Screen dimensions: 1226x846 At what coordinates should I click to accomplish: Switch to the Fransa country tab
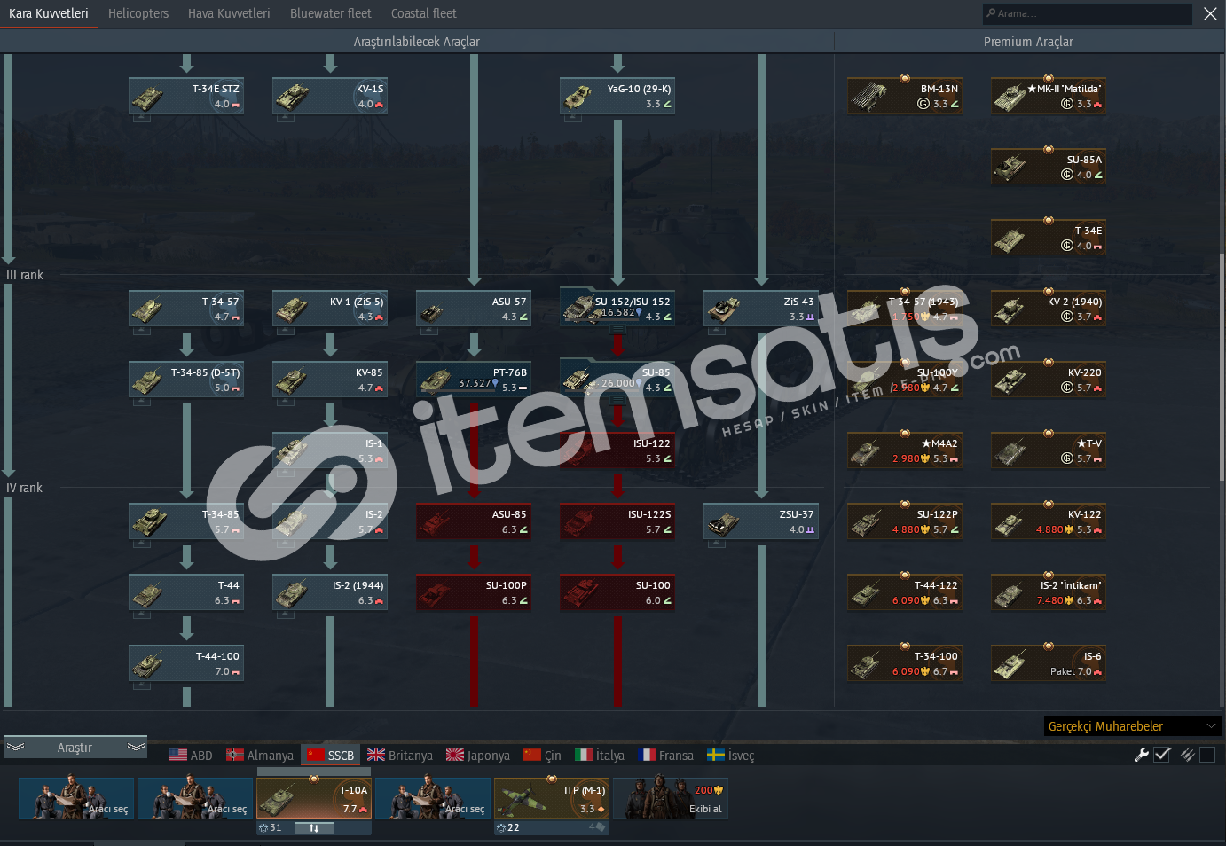tap(665, 756)
